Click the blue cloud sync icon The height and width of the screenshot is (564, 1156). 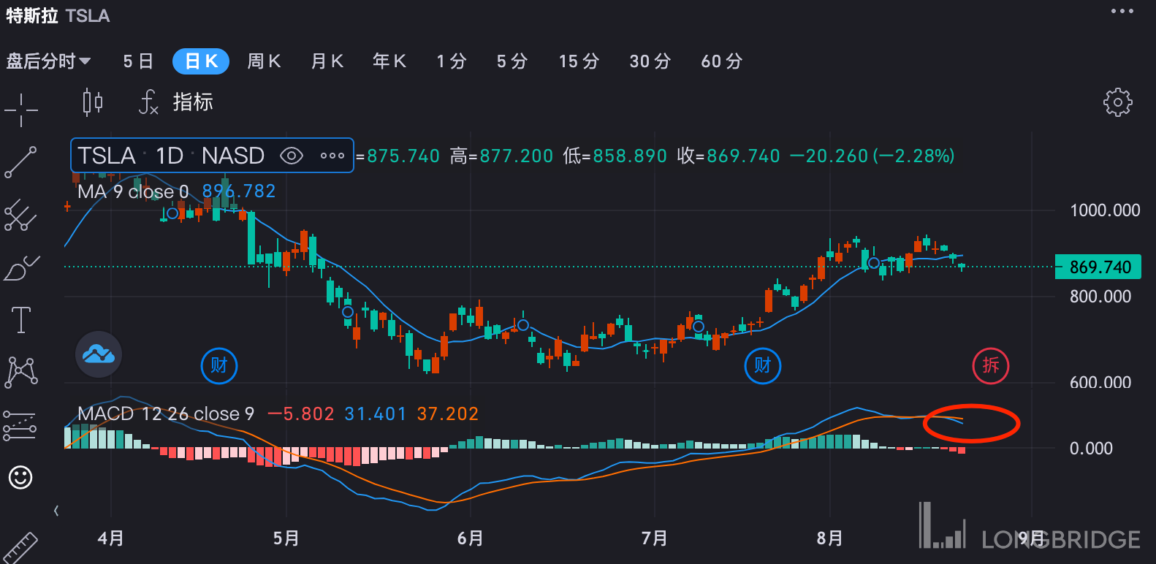[99, 354]
